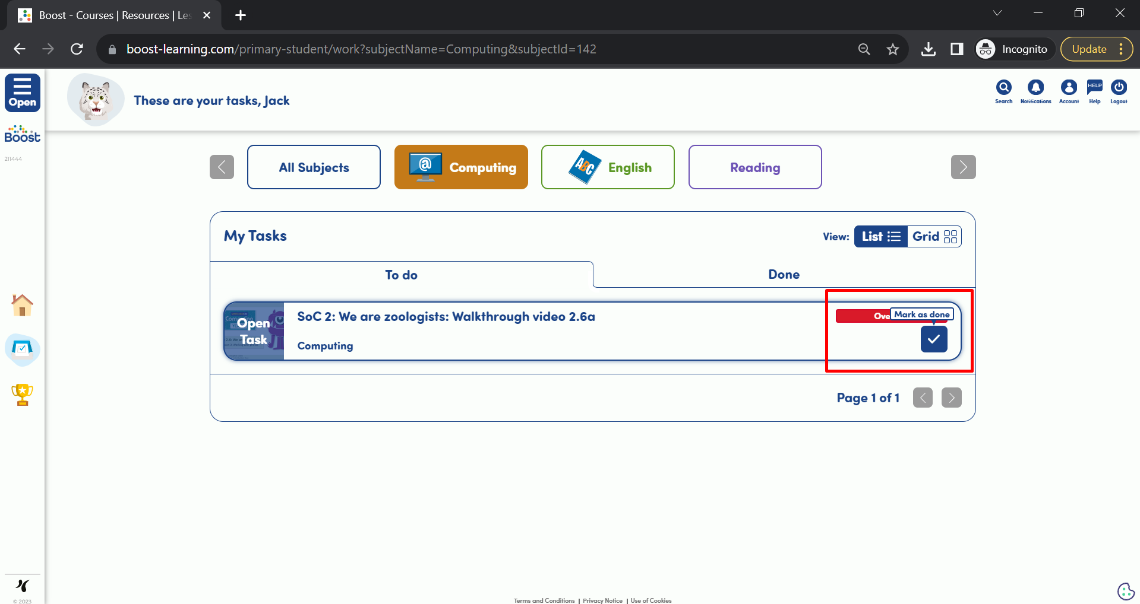Open the sidebar menu with Open button
The height and width of the screenshot is (604, 1140).
tap(23, 93)
